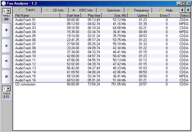This screenshot has width=192, height=132.
Task: Click the plus button in left sidebar
Action: point(6,30)
